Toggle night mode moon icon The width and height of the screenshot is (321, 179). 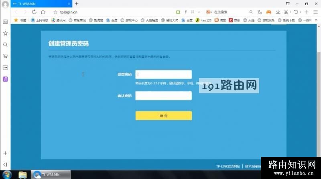[260, 12]
